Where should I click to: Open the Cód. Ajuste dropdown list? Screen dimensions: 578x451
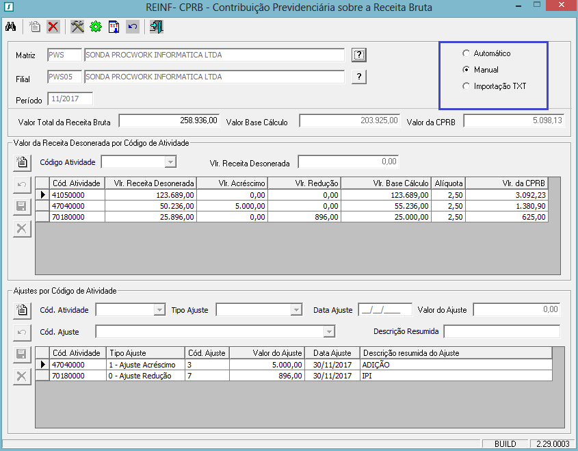tap(329, 332)
